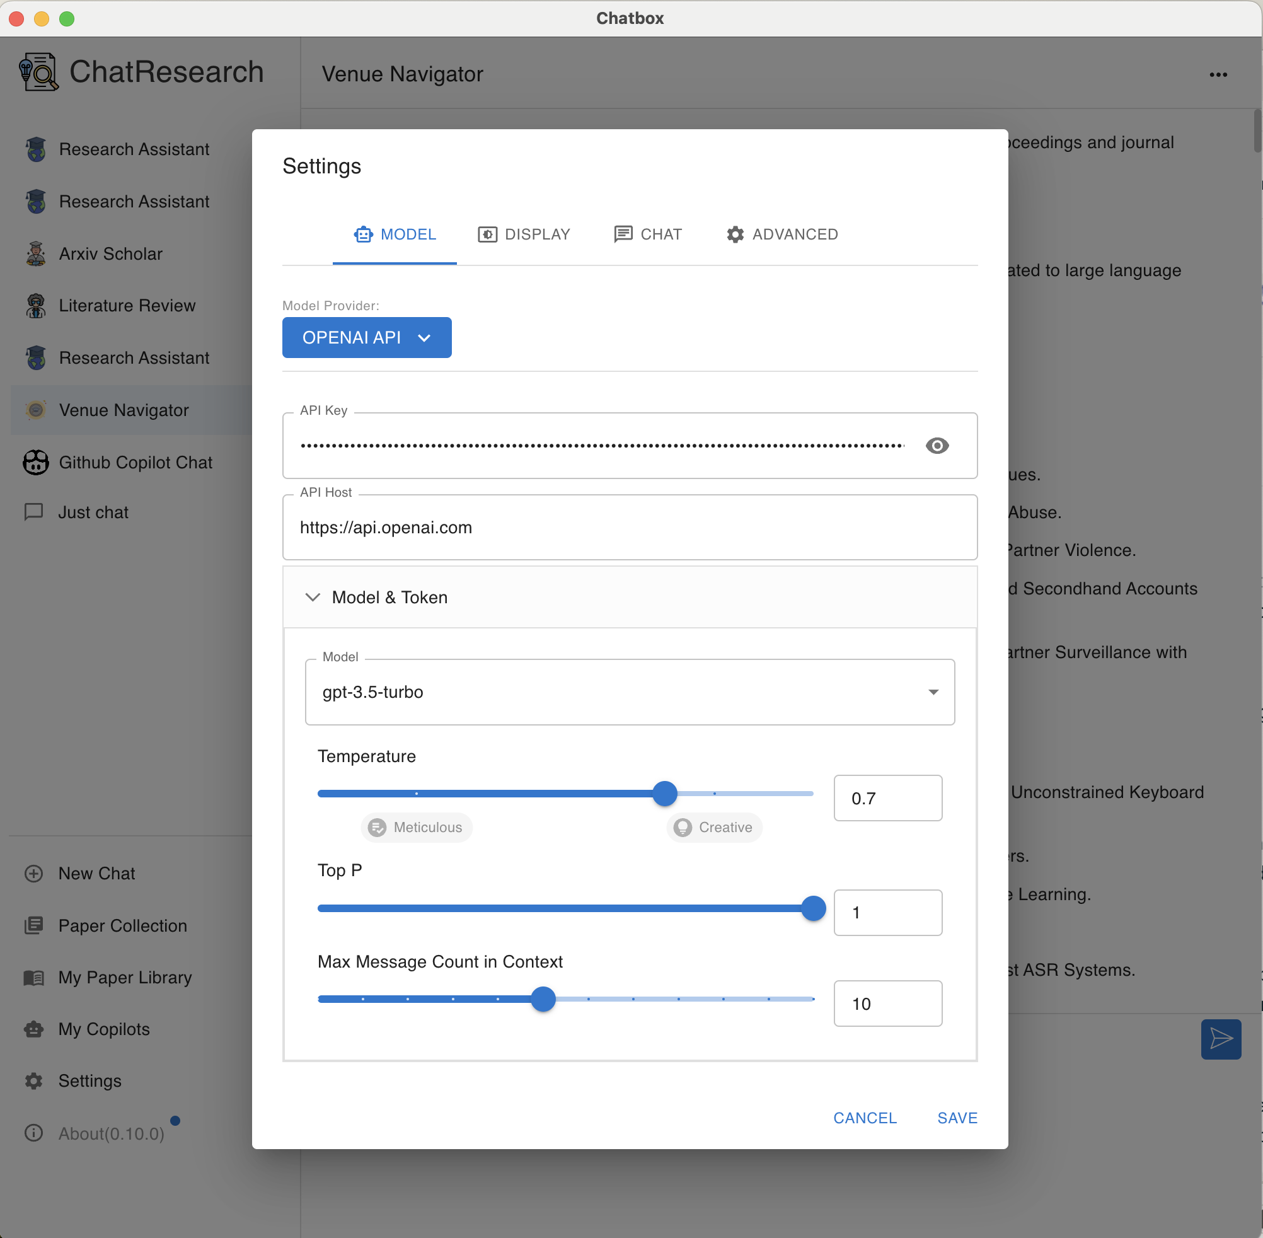1263x1238 pixels.
Task: Click the About(0.10.0) version text
Action: coord(111,1133)
